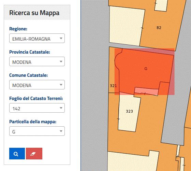Click the red eraser clear button

pyautogui.click(x=34, y=154)
